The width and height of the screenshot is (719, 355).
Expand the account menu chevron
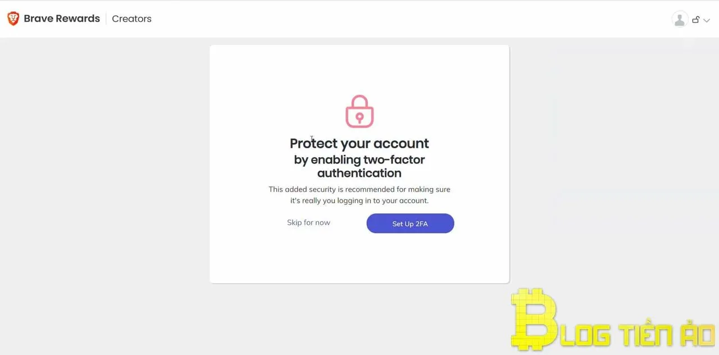pos(707,20)
